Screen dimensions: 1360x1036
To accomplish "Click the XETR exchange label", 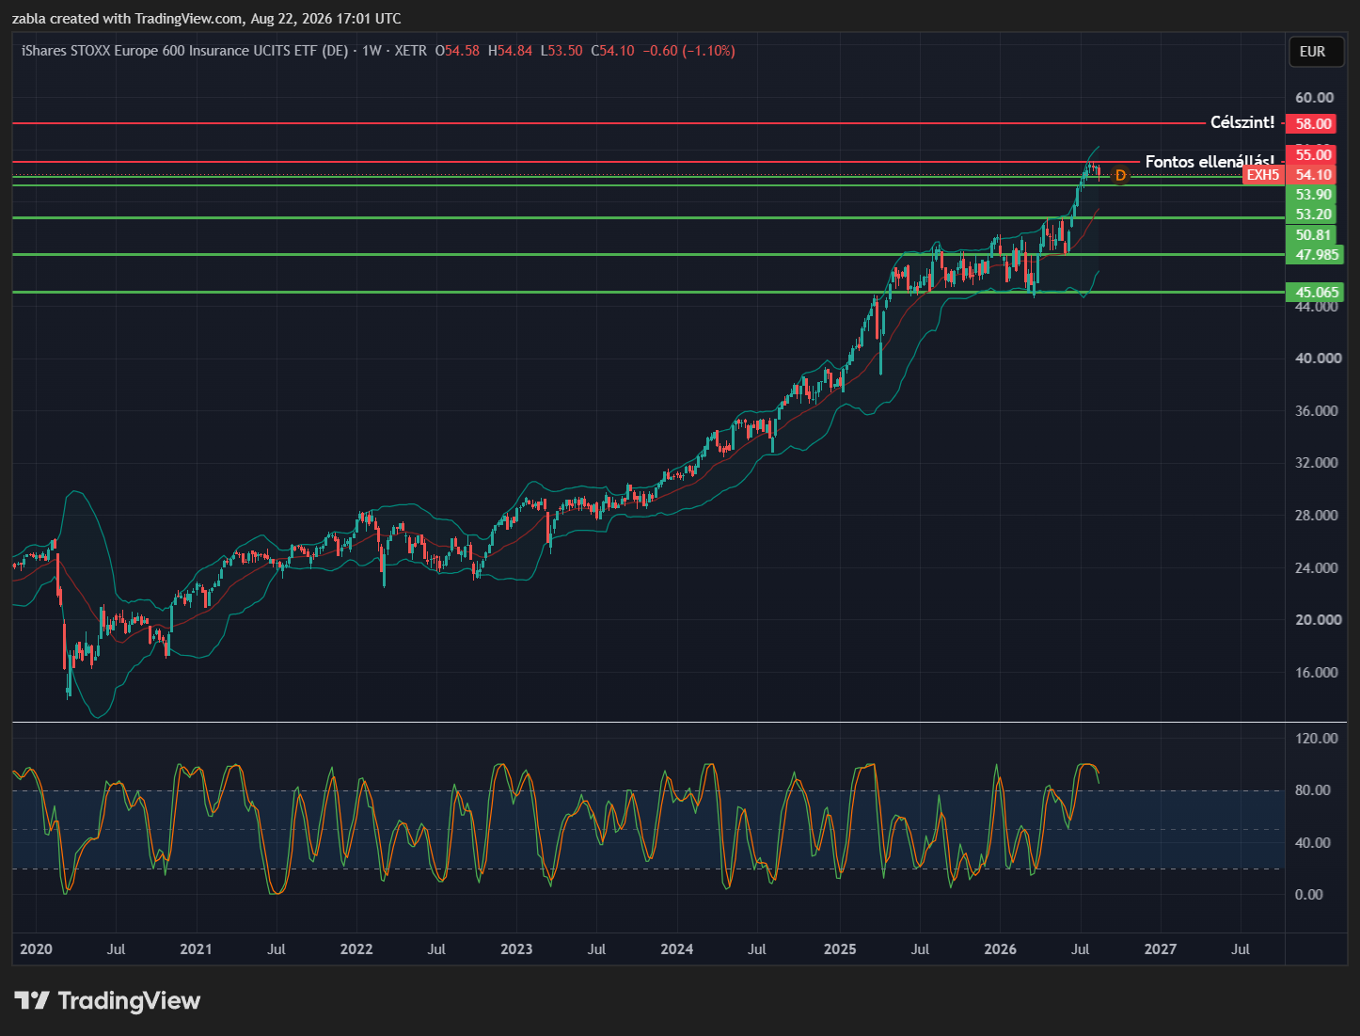I will point(410,51).
